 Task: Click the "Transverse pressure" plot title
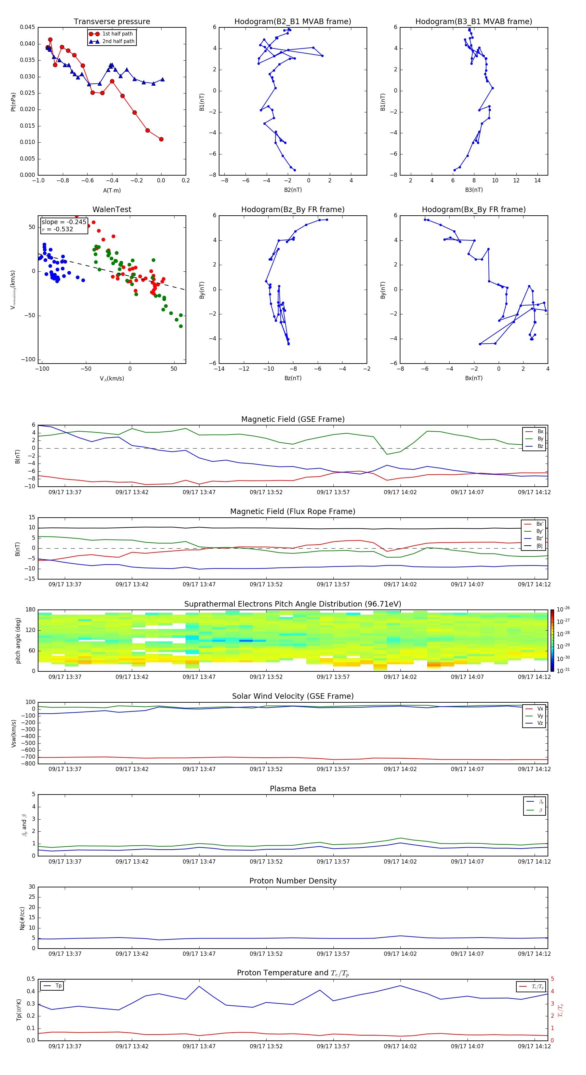112,22
